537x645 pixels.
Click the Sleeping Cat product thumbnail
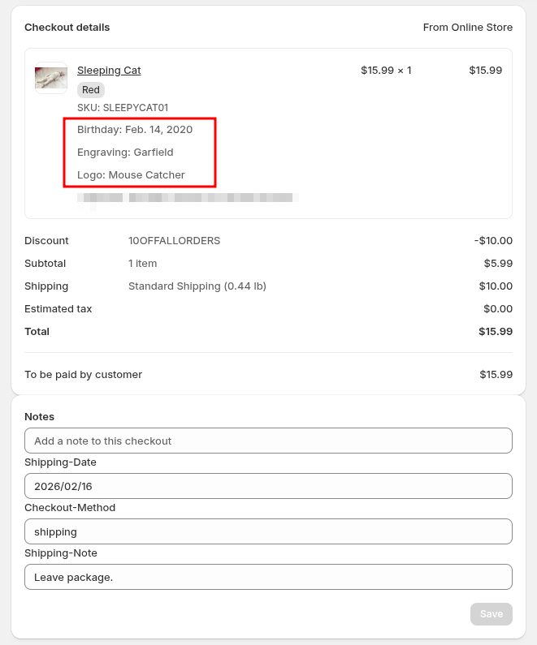pos(51,78)
